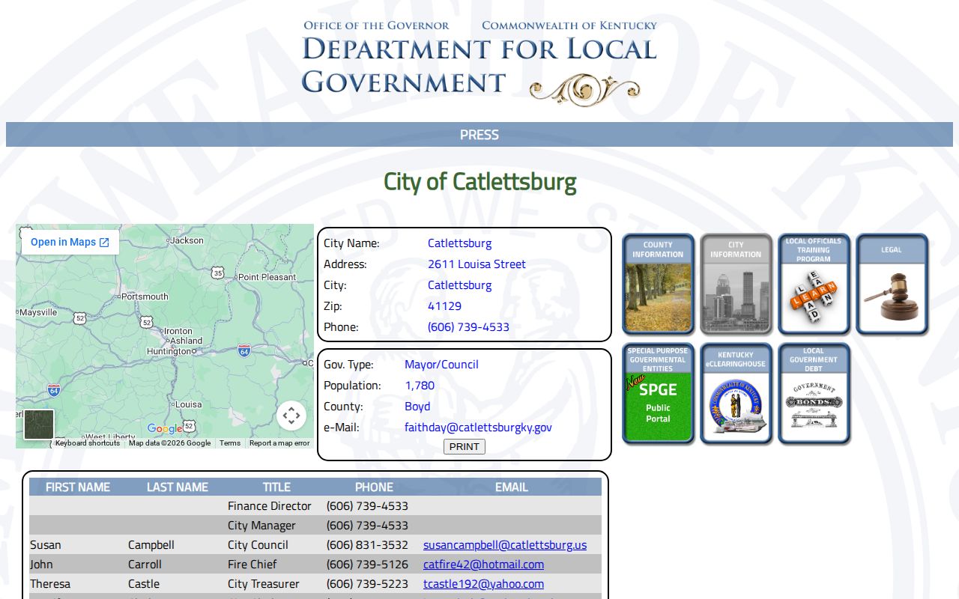The image size is (959, 599).
Task: Open map Keyboard shortcuts
Action: click(x=88, y=443)
